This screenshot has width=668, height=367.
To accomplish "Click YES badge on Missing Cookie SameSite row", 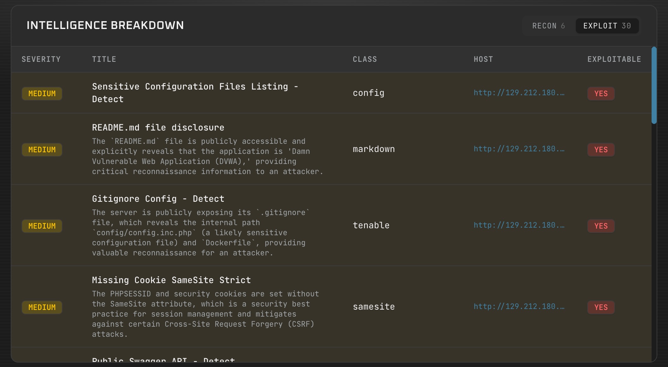I will pyautogui.click(x=601, y=307).
